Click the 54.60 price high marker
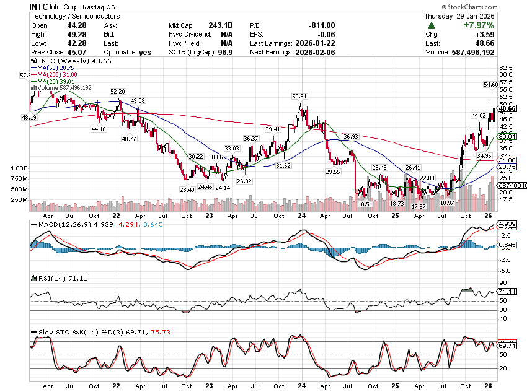 490,84
